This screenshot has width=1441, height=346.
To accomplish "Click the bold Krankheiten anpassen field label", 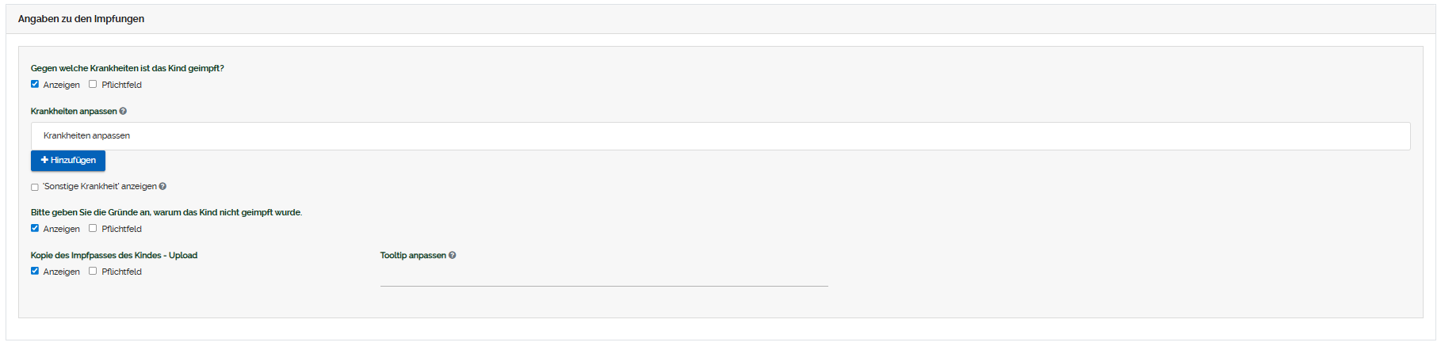I will pyautogui.click(x=74, y=112).
